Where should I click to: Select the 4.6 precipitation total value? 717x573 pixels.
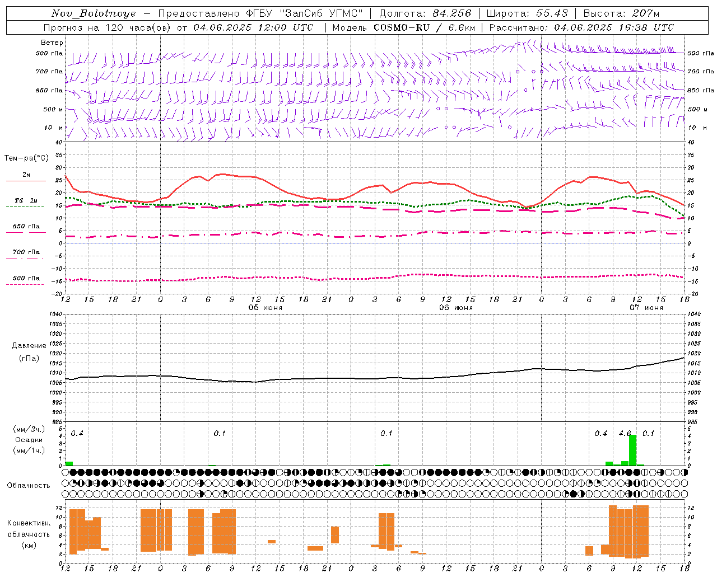coord(625,433)
